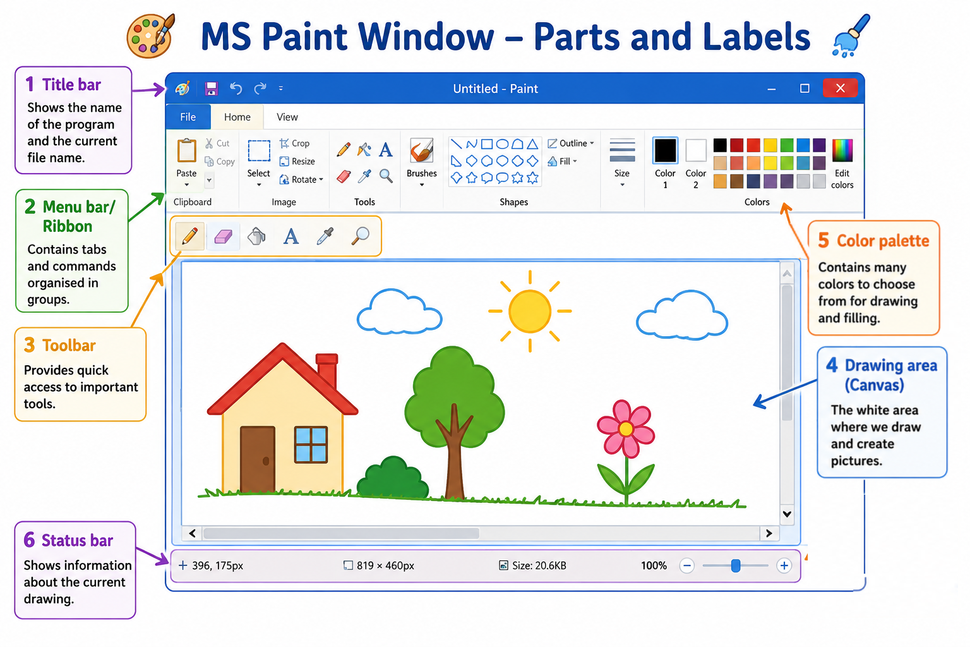Click the Size: 20.6KB status entry
The width and height of the screenshot is (970, 647).
tap(532, 565)
